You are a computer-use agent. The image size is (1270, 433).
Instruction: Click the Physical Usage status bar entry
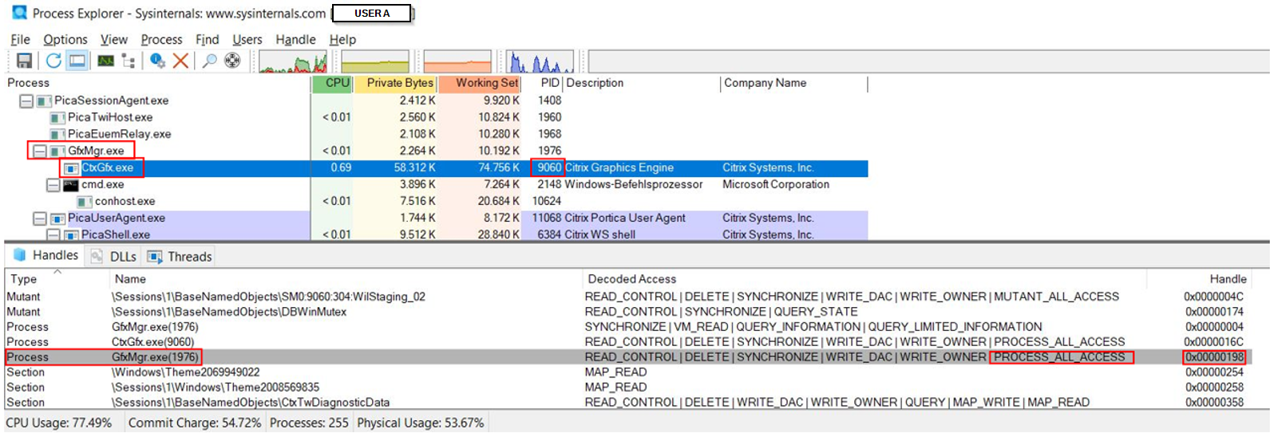coord(421,423)
